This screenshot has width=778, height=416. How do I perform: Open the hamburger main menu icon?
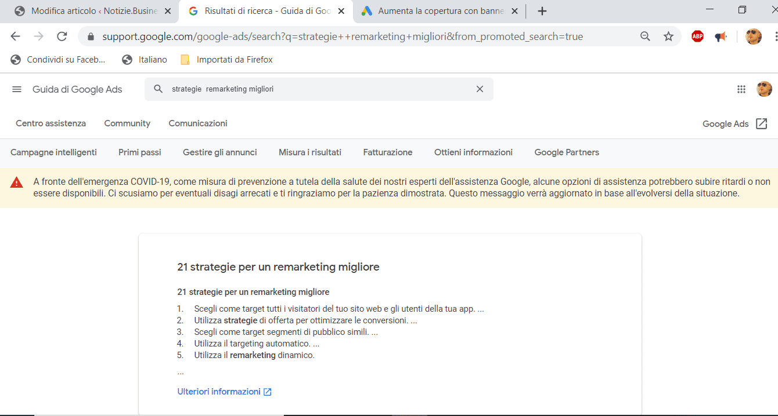[x=17, y=89]
